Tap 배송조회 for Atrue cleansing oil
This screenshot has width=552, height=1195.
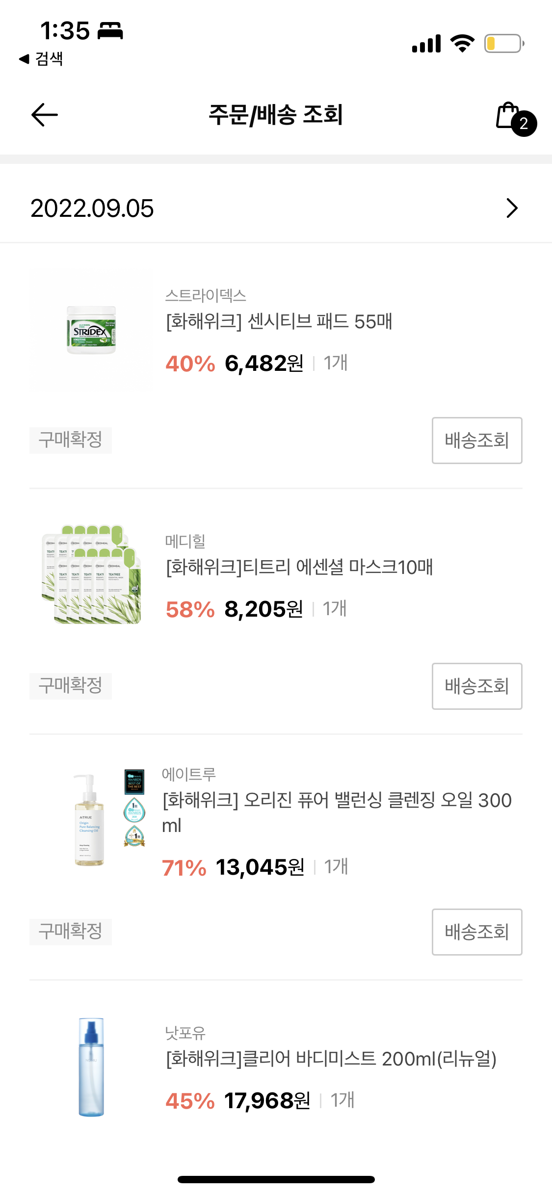click(x=476, y=932)
